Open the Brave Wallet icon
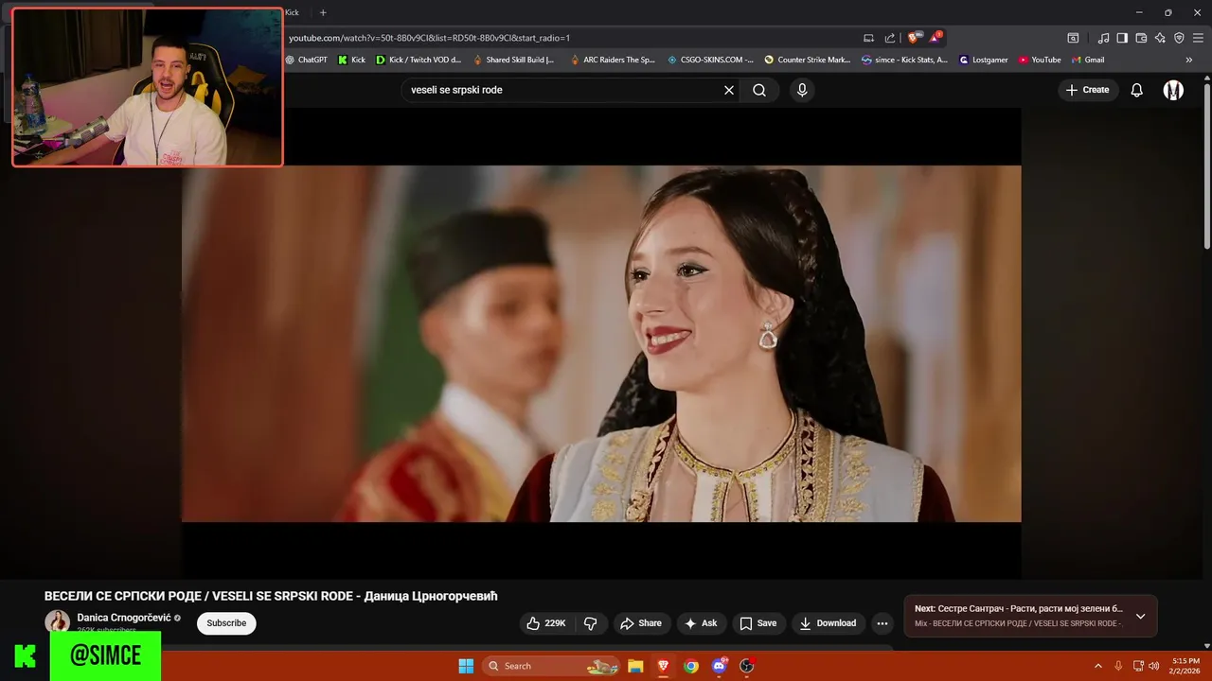This screenshot has width=1212, height=681. [1141, 38]
